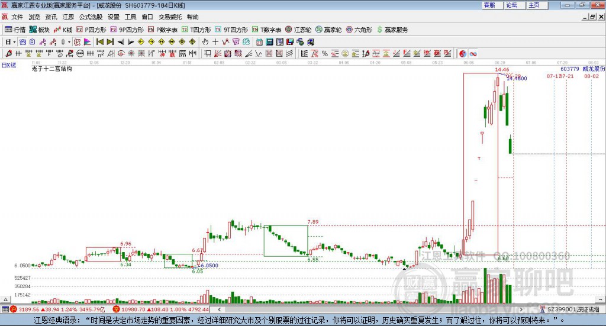Image resolution: width=606 pixels, height=326 pixels.
Task: Select the red target circle tool
Action: click(x=121, y=54)
